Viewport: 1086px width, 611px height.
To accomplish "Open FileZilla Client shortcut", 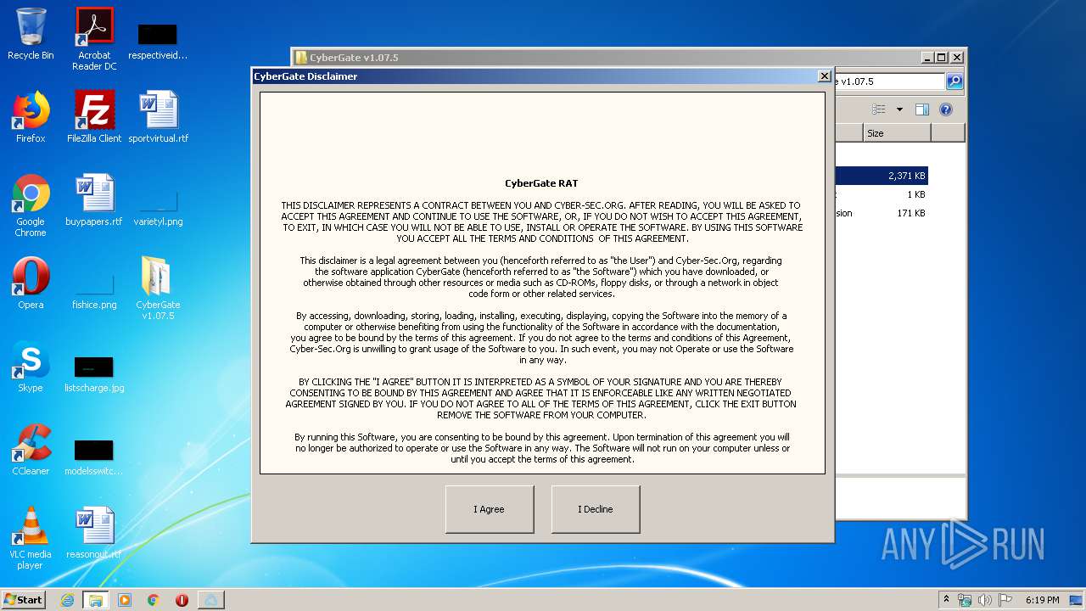I will coord(94,117).
